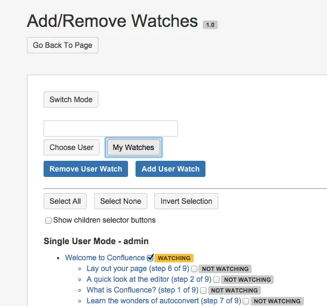Click the Go Back To Page button

[62, 45]
